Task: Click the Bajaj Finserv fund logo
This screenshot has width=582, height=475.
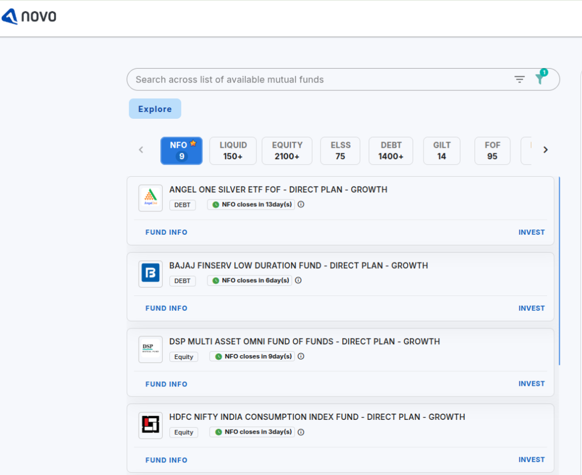Action: (151, 274)
